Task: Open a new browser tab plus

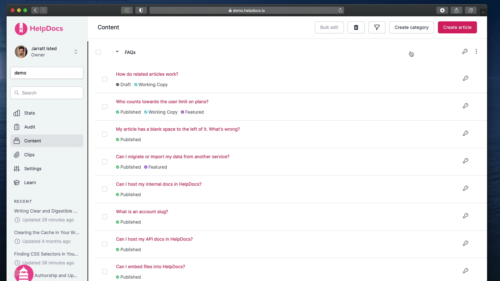Action: coord(483,12)
